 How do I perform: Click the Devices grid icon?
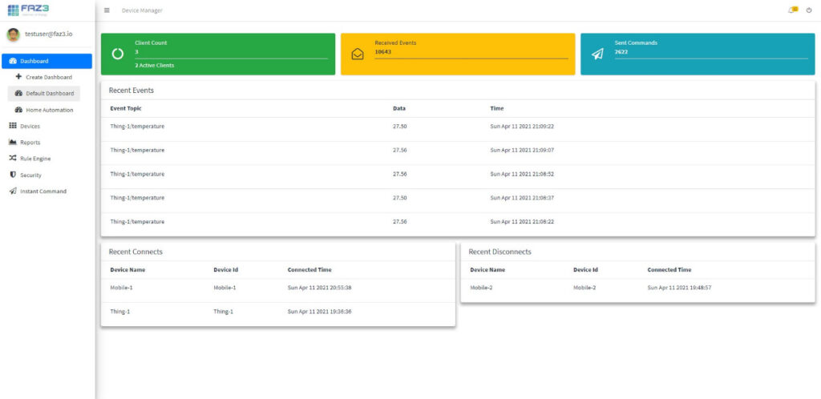pos(13,126)
